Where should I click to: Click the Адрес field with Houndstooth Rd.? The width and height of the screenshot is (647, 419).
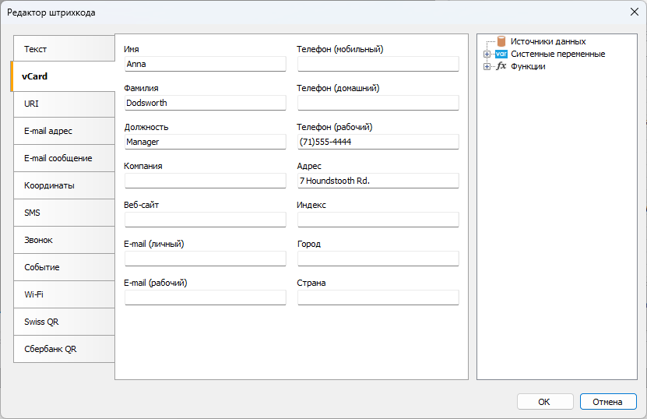click(378, 181)
